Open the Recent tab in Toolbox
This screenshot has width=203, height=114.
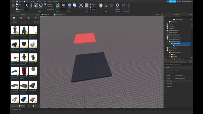point(29,18)
